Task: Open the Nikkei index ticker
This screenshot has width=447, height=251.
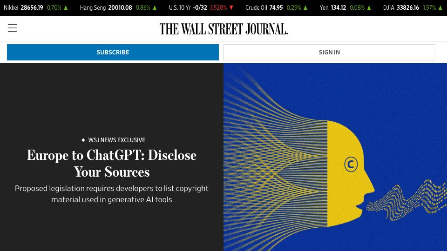Action: click(36, 8)
